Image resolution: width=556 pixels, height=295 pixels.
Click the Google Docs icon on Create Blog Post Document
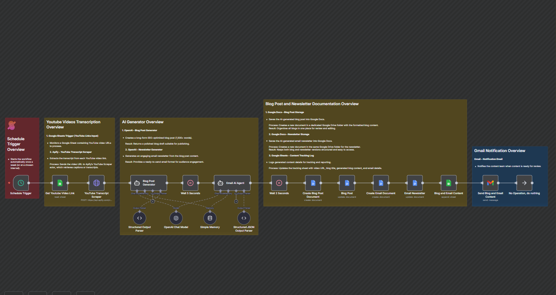pos(312,183)
